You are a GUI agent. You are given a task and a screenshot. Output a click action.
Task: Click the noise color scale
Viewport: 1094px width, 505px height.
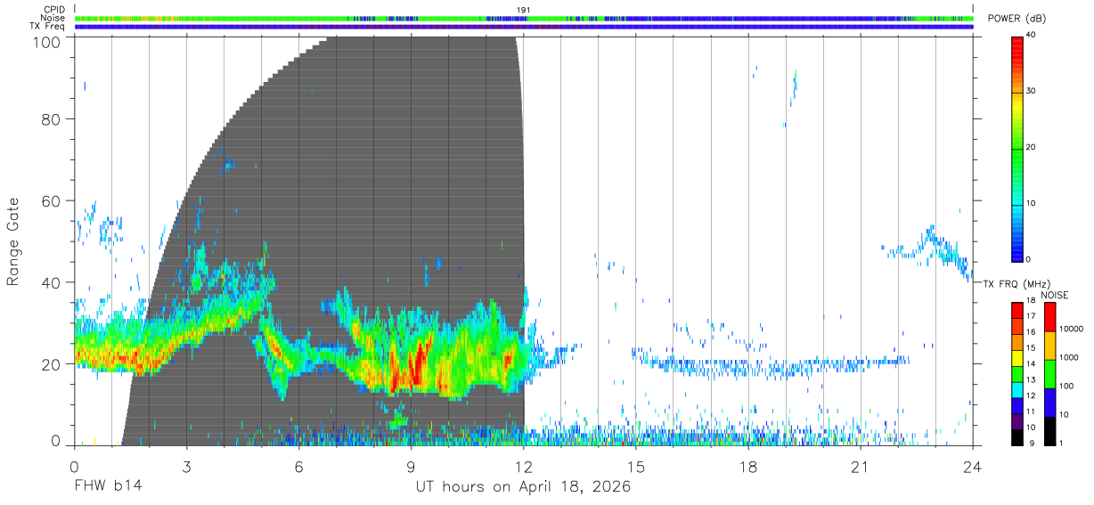click(x=1049, y=374)
